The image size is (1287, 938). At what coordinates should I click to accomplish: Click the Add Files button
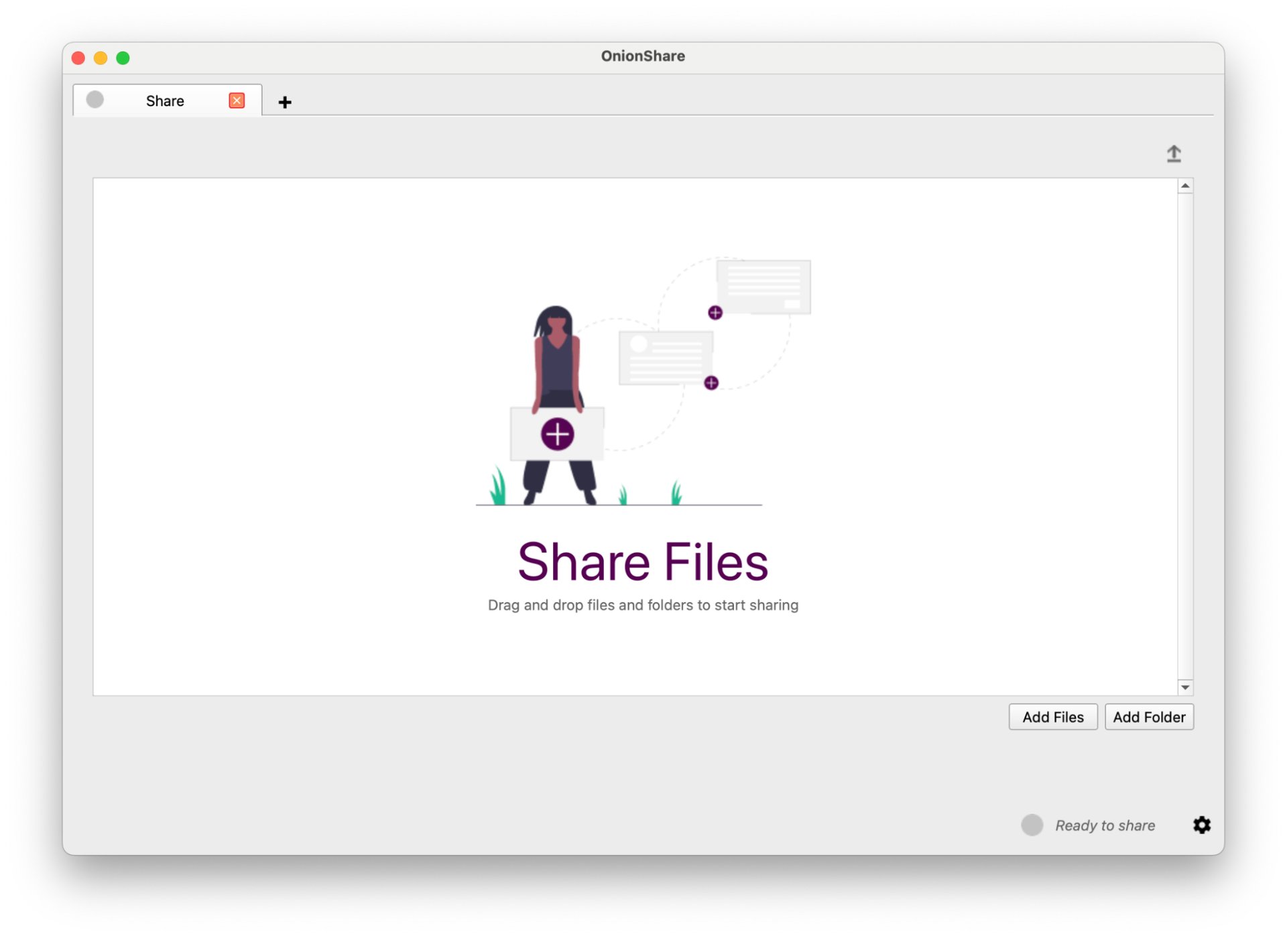pyautogui.click(x=1052, y=717)
